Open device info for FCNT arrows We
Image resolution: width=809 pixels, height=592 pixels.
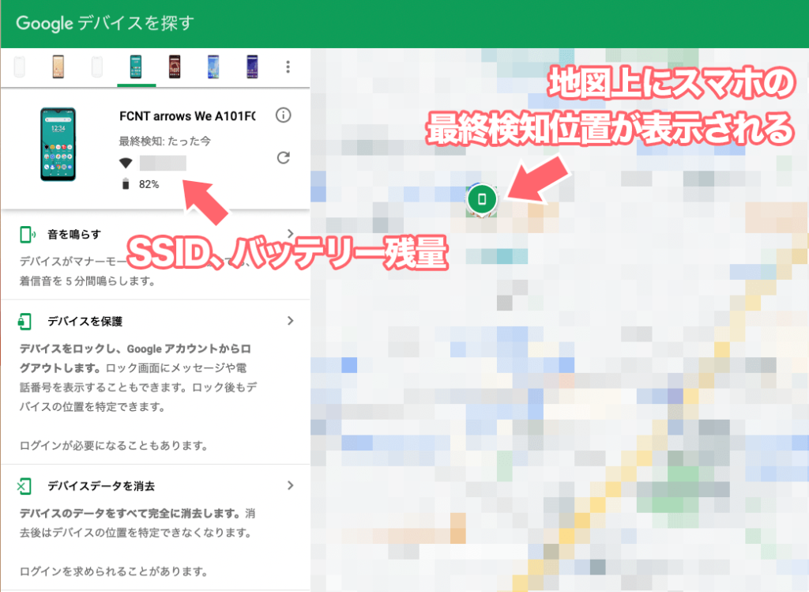pyautogui.click(x=284, y=115)
